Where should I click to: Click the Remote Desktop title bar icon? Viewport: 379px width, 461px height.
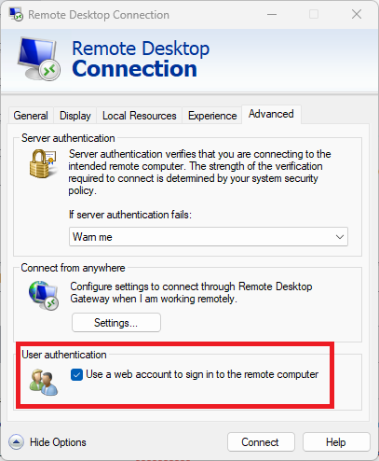coord(16,15)
